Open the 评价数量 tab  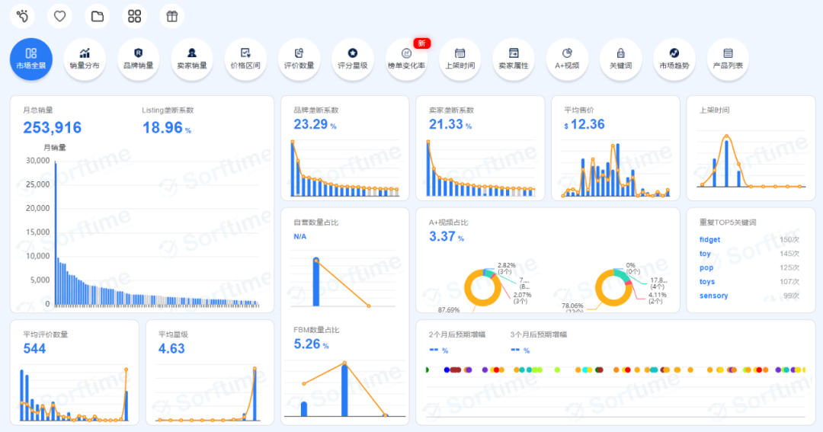point(299,59)
